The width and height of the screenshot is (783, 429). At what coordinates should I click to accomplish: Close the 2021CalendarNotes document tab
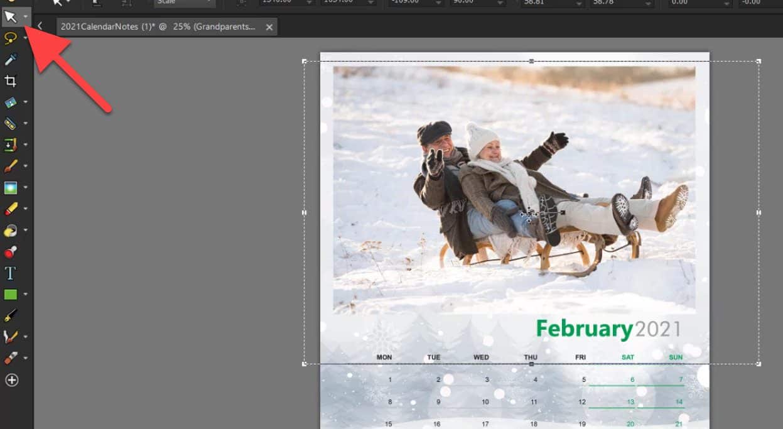pos(269,26)
